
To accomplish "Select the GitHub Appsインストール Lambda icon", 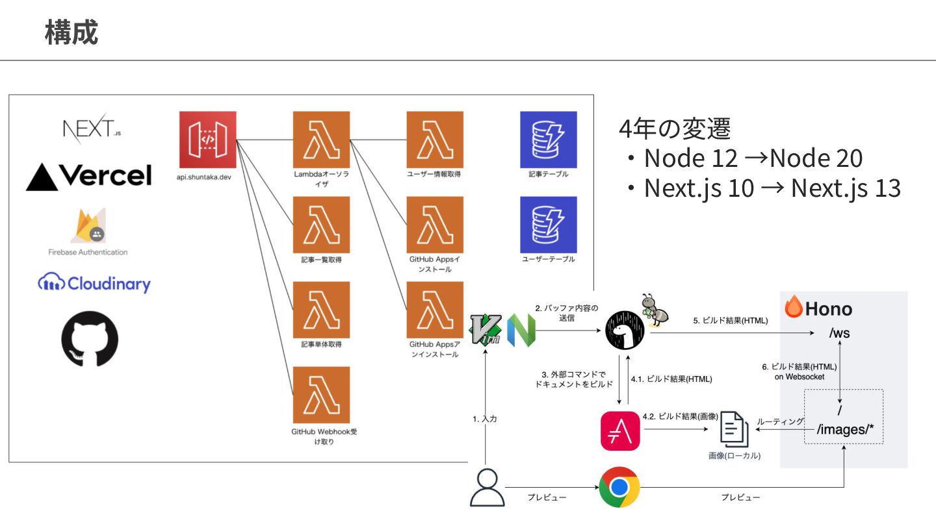I will click(x=435, y=225).
